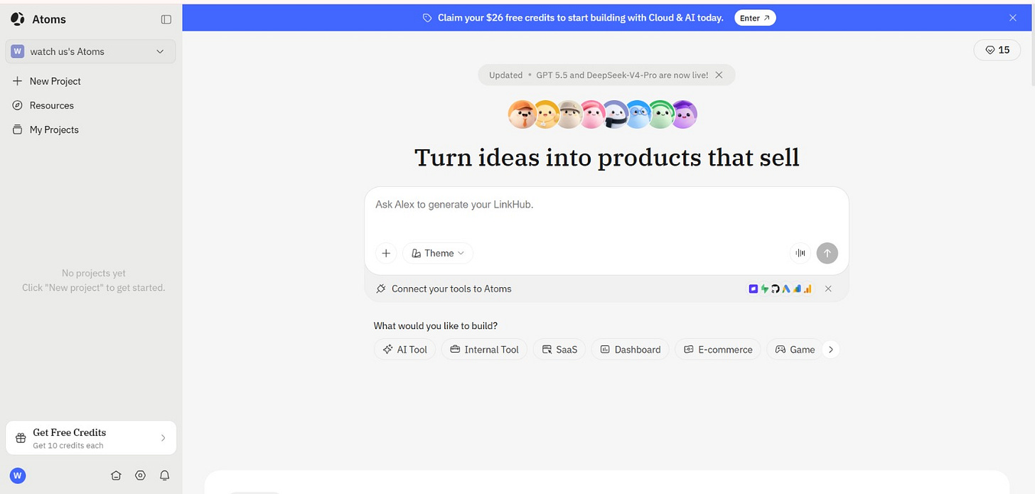Screen dimensions: 1035x494
Task: Click the Atoms logo icon
Action: 18,19
